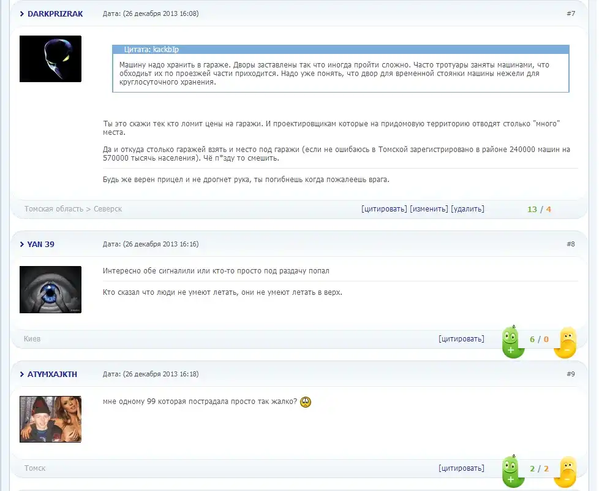Upvote ATYMXAJKTH's post with green plus
Image resolution: width=599 pixels, height=491 pixels.
pos(511,471)
